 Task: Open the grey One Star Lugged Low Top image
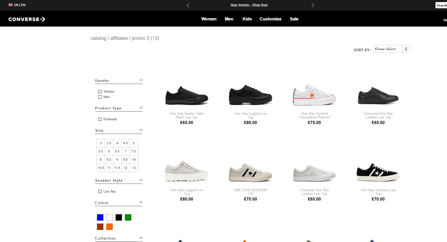pyautogui.click(x=187, y=171)
